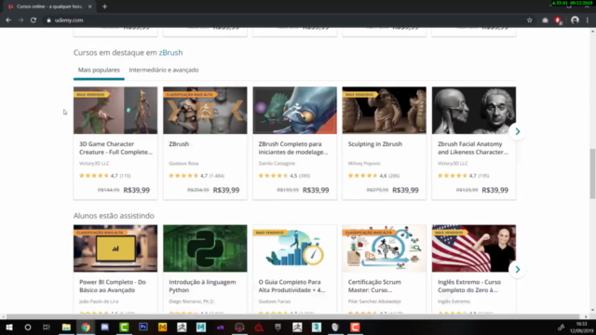Open 3D Game Character Creature course thumbnail

tap(115, 110)
